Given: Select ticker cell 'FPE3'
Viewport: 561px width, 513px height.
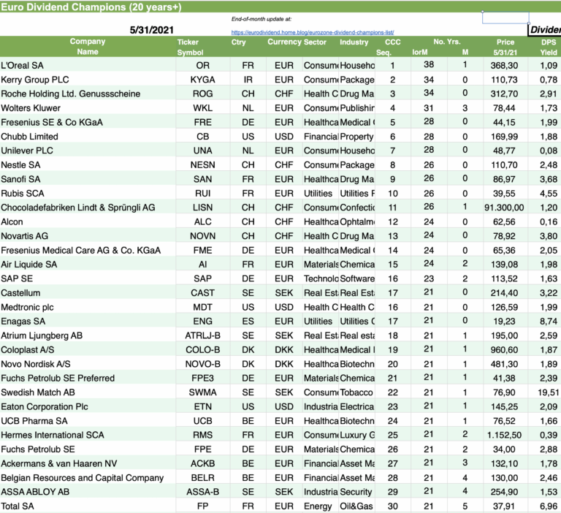Looking at the screenshot, I should [x=202, y=379].
